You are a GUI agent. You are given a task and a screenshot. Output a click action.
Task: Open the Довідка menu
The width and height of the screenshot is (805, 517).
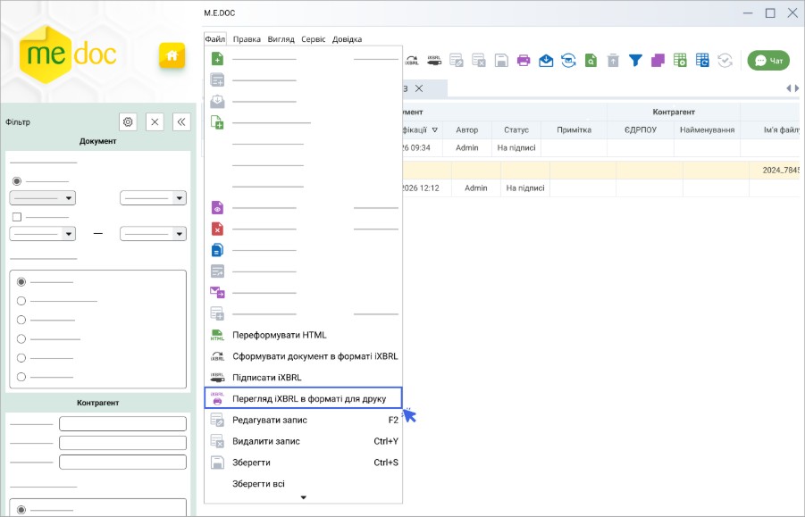(347, 39)
